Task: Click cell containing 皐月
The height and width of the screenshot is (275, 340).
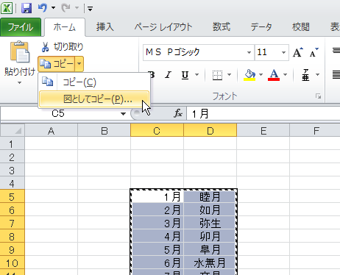Action: click(x=210, y=249)
